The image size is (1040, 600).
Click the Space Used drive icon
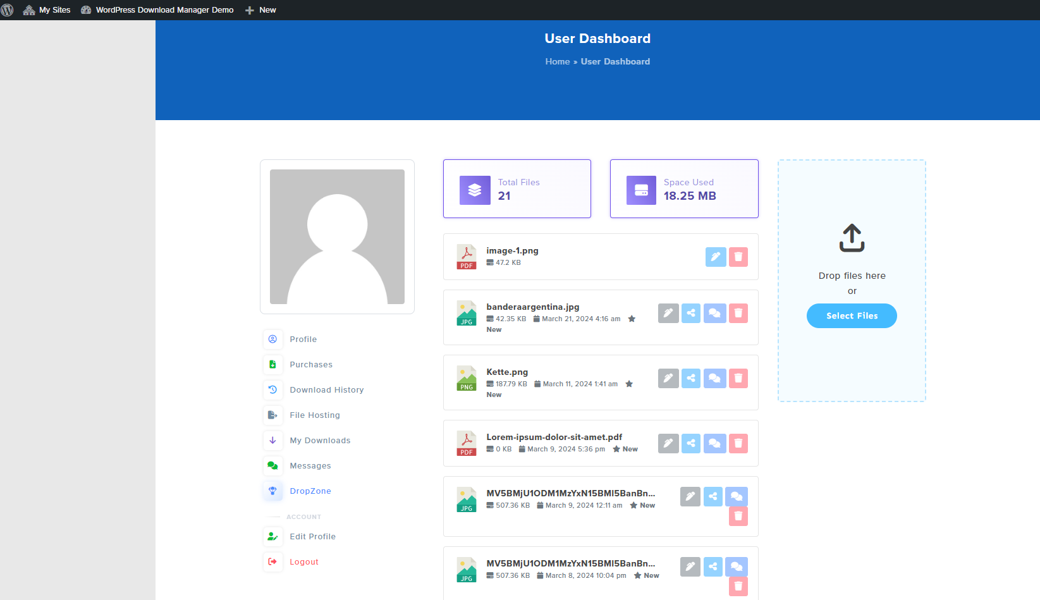pyautogui.click(x=641, y=190)
